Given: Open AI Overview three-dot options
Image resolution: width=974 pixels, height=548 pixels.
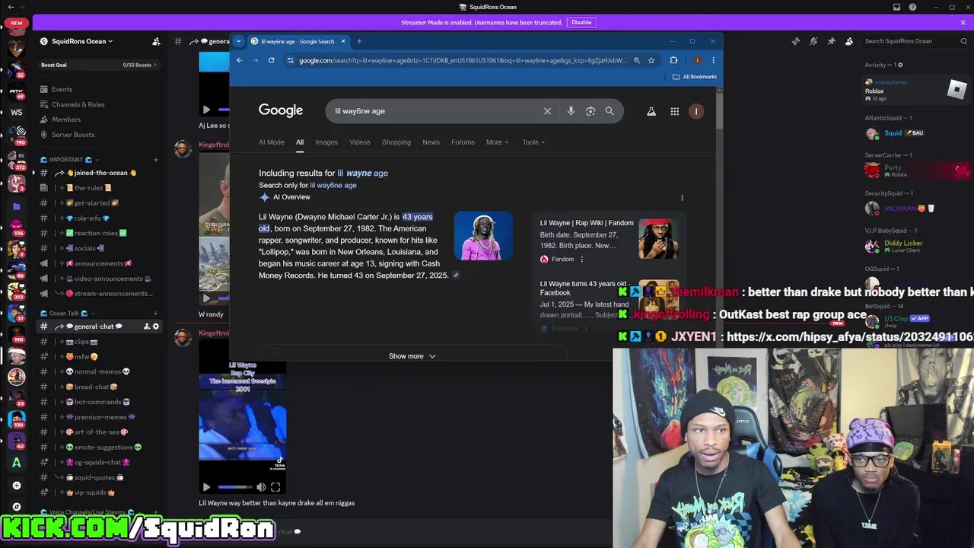Looking at the screenshot, I should tap(682, 198).
